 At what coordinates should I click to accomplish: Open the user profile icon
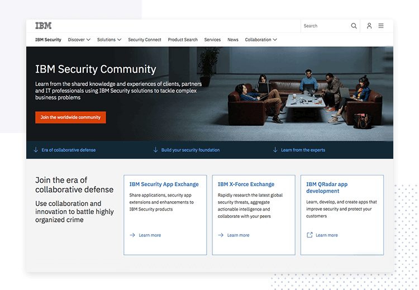pos(369,26)
